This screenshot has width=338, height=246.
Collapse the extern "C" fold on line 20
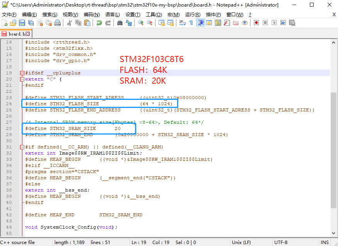coord(22,79)
